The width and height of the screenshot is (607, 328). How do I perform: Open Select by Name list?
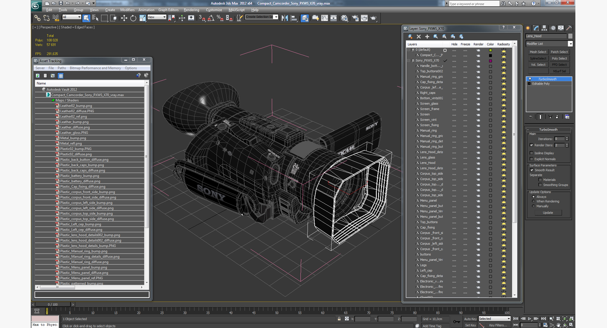95,18
